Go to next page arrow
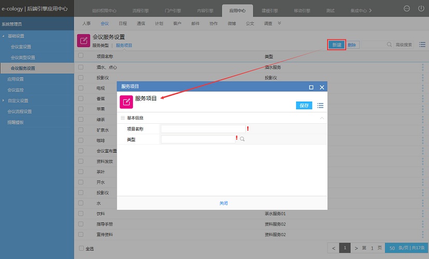 point(356,248)
